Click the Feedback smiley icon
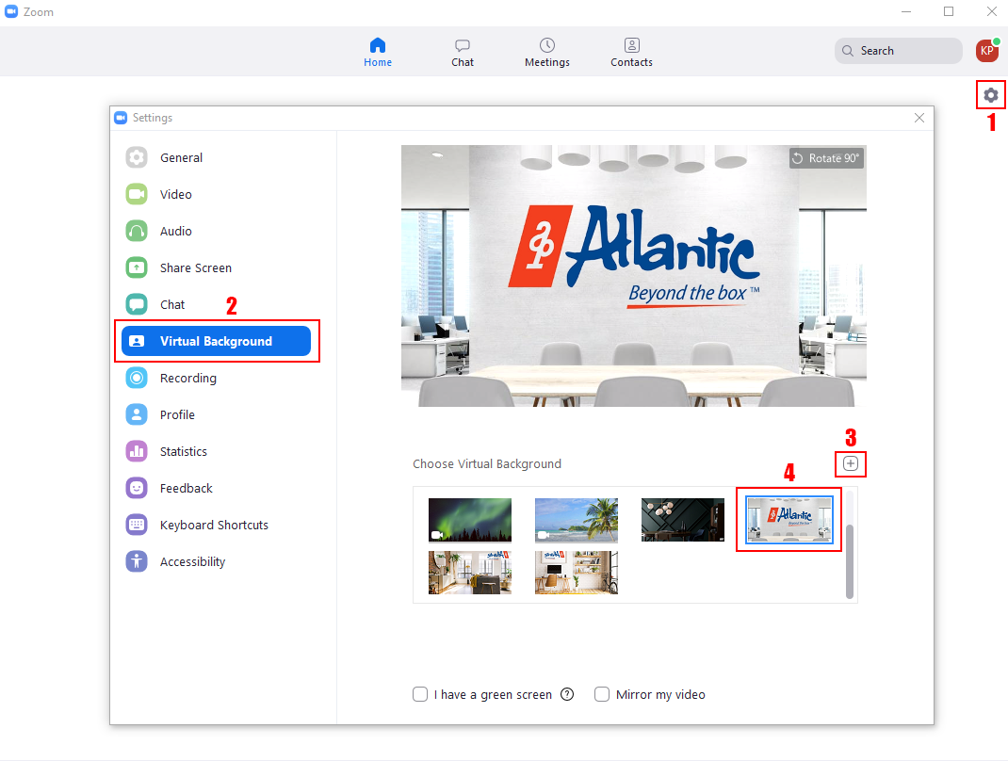Viewport: 1008px width, 761px height. (x=137, y=488)
